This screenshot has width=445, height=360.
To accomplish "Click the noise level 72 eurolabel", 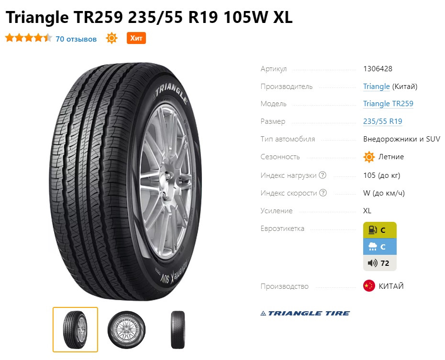I will tap(380, 263).
